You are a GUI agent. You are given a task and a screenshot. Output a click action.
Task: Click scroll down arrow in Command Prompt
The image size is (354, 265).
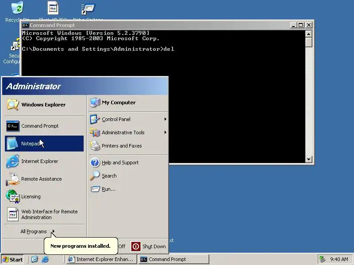coord(308,159)
